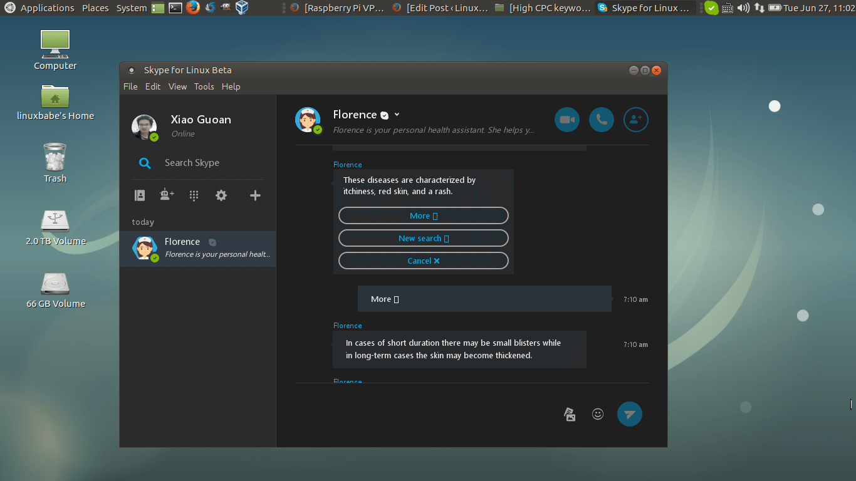Click the New search button
This screenshot has height=481, width=856.
pos(423,238)
